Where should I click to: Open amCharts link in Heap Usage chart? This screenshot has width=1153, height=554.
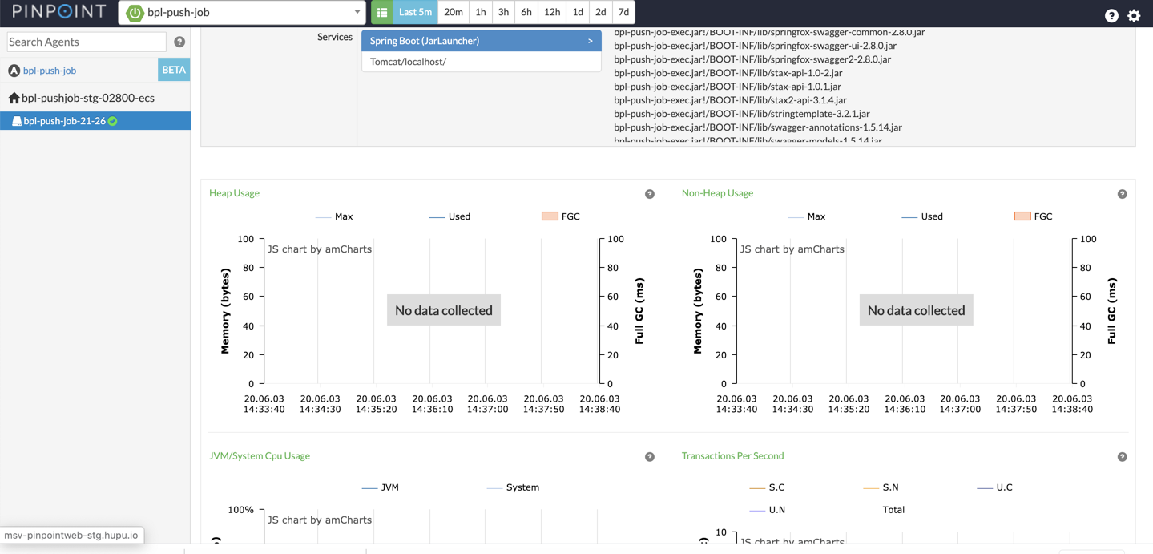tap(320, 249)
